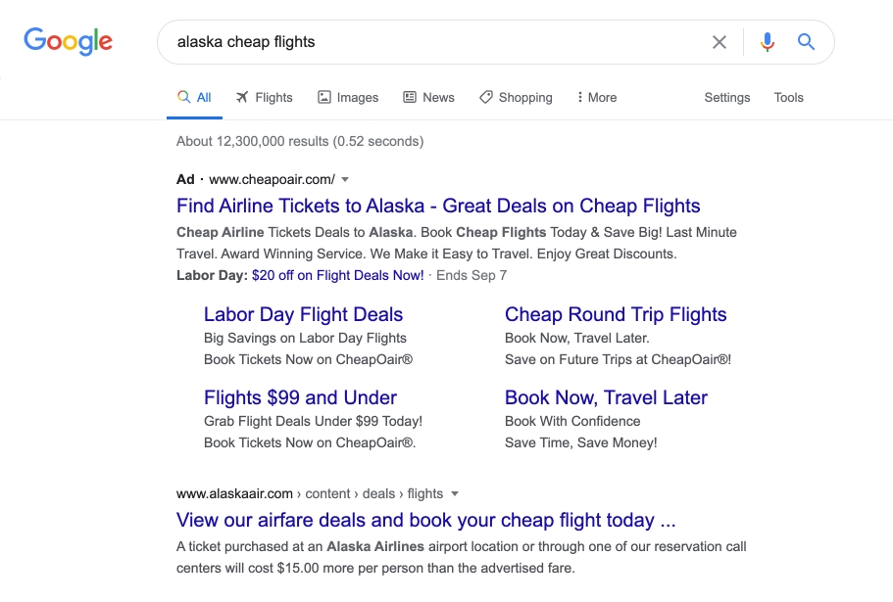
Task: Click the $20 off Flight Deals link
Action: click(337, 275)
